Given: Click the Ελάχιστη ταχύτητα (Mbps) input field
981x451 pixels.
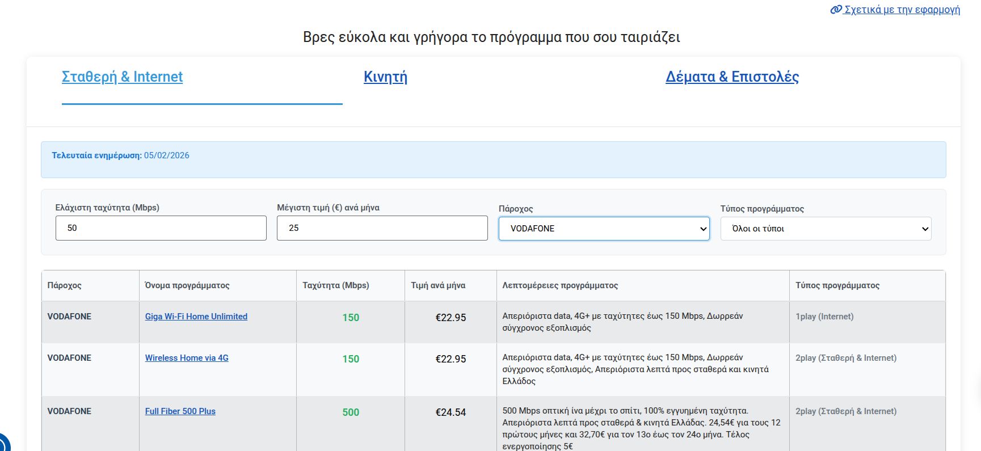Looking at the screenshot, I should click(x=161, y=228).
